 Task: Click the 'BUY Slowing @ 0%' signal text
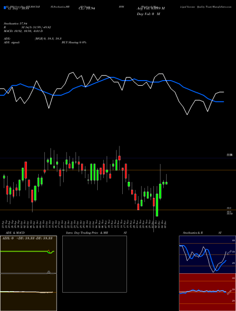point(74,42)
